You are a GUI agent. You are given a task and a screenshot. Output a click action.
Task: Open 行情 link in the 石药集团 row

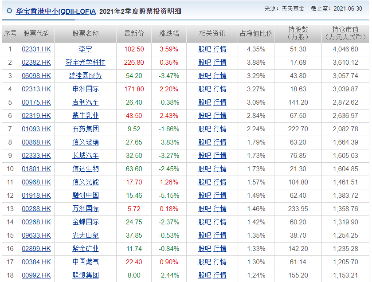tap(219, 129)
